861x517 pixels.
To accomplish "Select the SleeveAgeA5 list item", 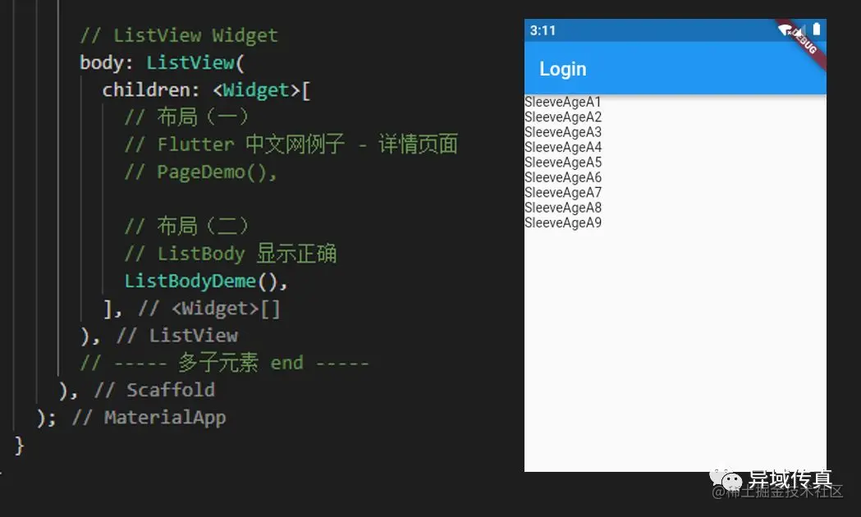I will tap(563, 162).
